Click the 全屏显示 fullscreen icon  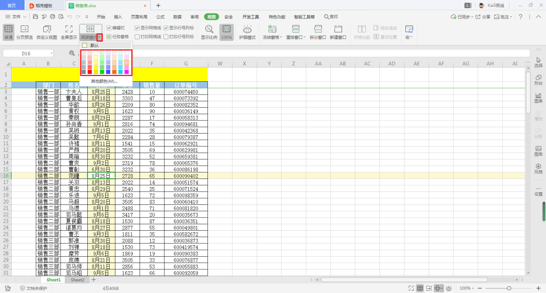pyautogui.click(x=69, y=32)
